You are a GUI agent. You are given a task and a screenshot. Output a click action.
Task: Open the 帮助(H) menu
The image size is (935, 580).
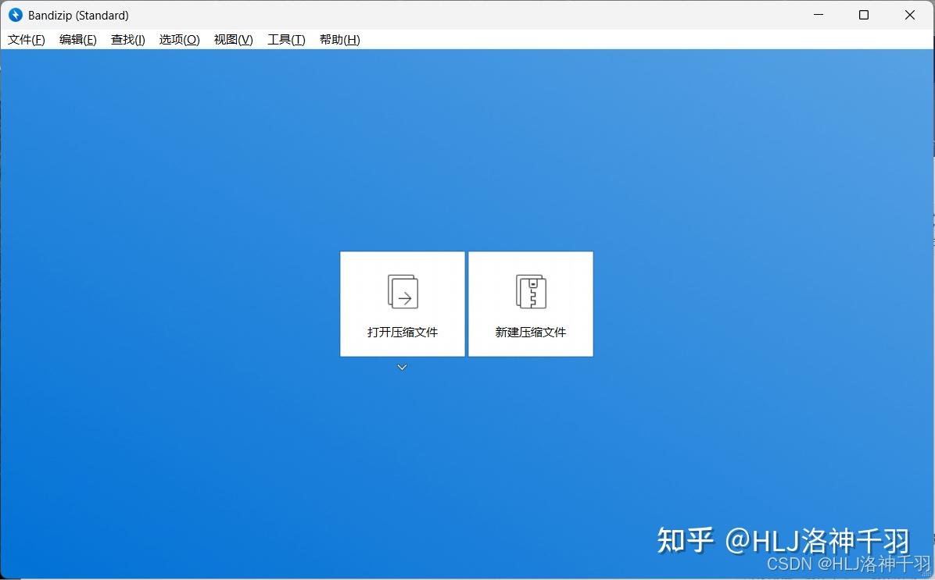[339, 40]
